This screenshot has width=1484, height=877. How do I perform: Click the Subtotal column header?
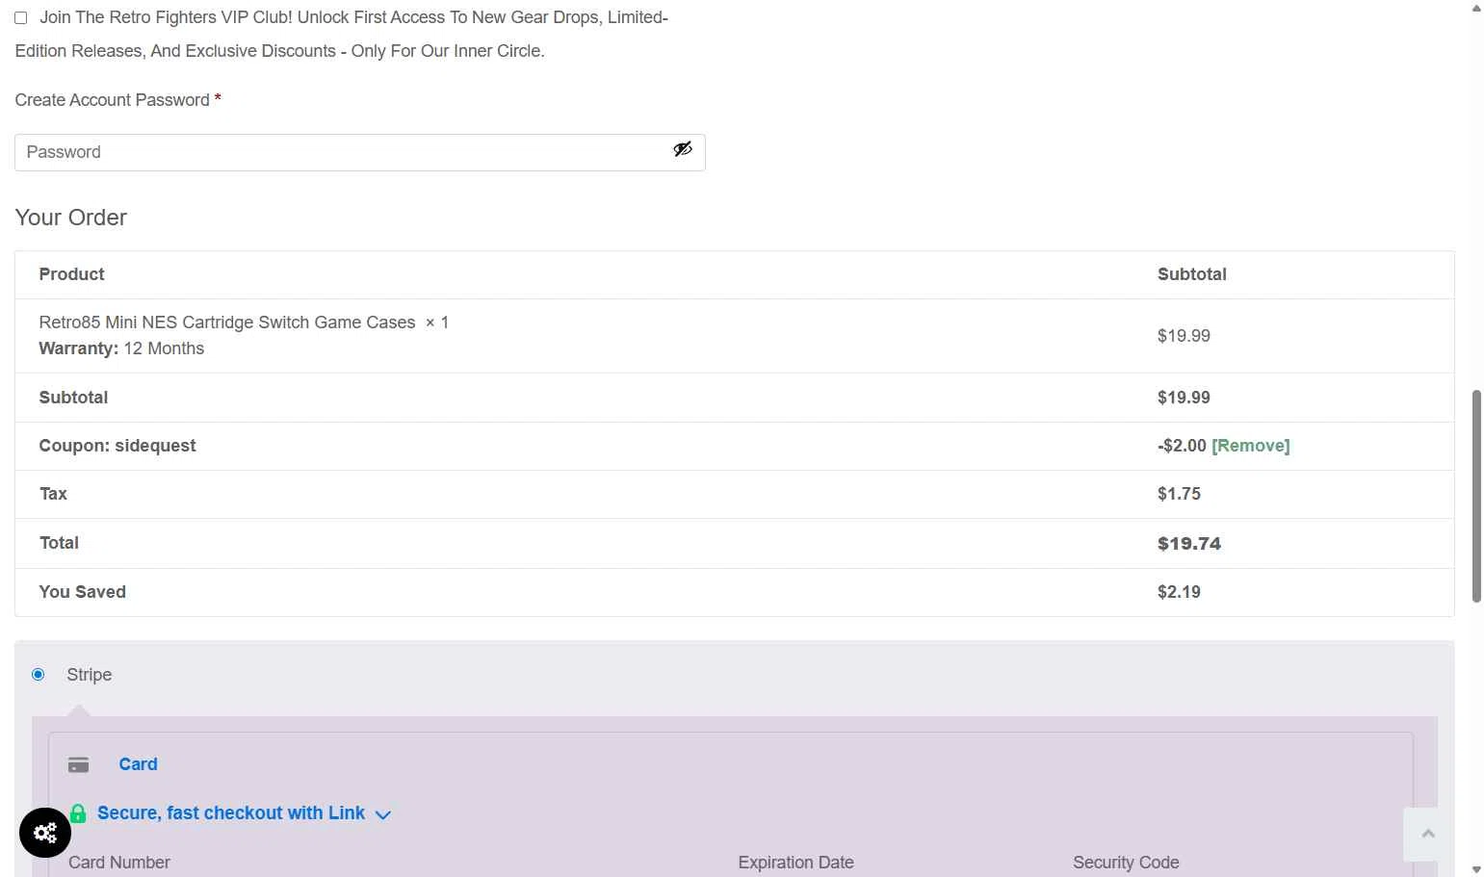[1192, 274]
